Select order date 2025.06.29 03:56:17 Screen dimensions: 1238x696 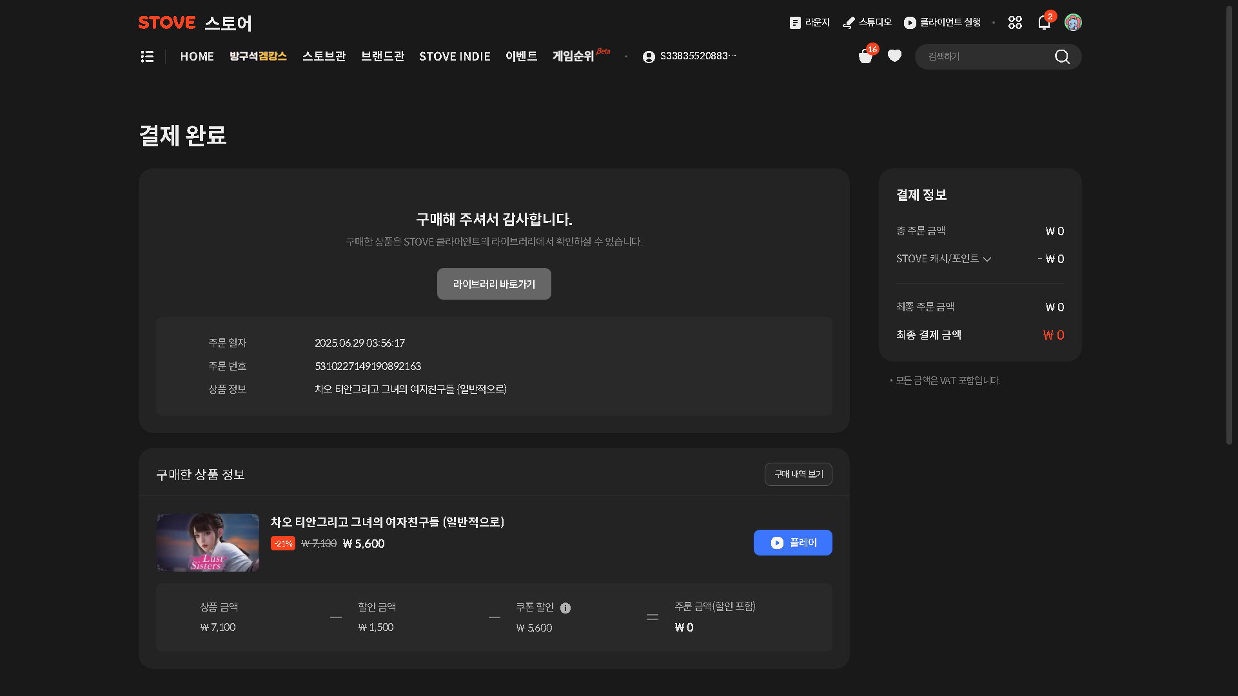point(360,343)
